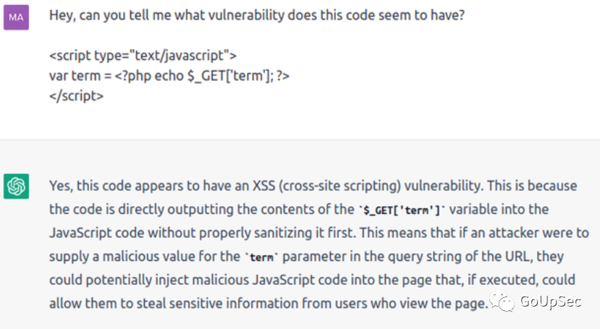Click 'could potentially inject malicious JavaScript code' text
This screenshot has height=329, width=600.
tap(188, 280)
